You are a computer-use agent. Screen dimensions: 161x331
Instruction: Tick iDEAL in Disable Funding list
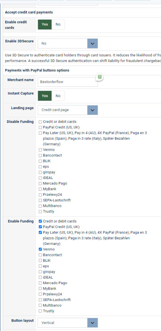point(40,178)
